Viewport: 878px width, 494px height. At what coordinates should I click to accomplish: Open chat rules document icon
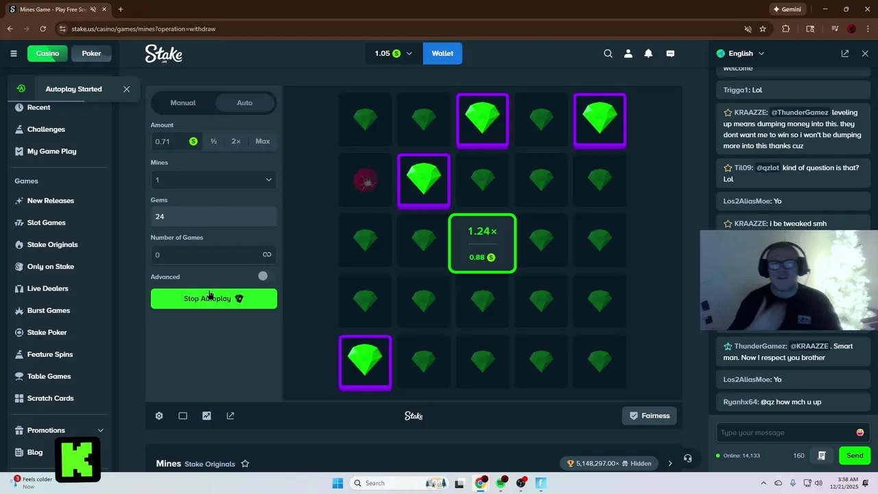[821, 456]
